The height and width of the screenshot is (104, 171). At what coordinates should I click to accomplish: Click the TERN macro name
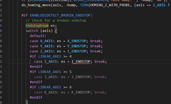click(x=84, y=5)
